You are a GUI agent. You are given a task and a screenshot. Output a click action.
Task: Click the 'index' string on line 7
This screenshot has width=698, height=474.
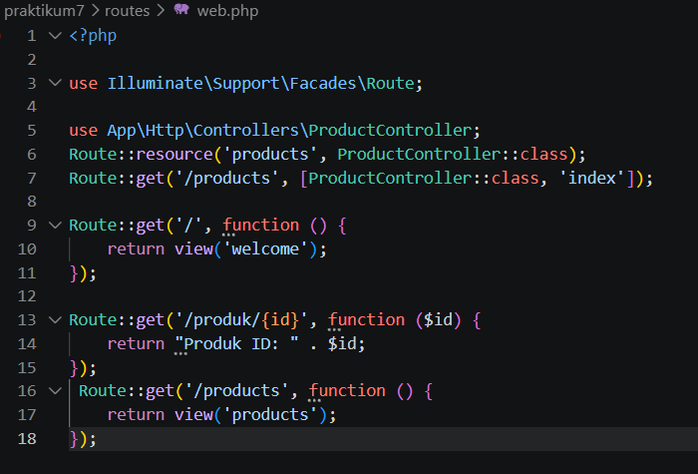(592, 178)
